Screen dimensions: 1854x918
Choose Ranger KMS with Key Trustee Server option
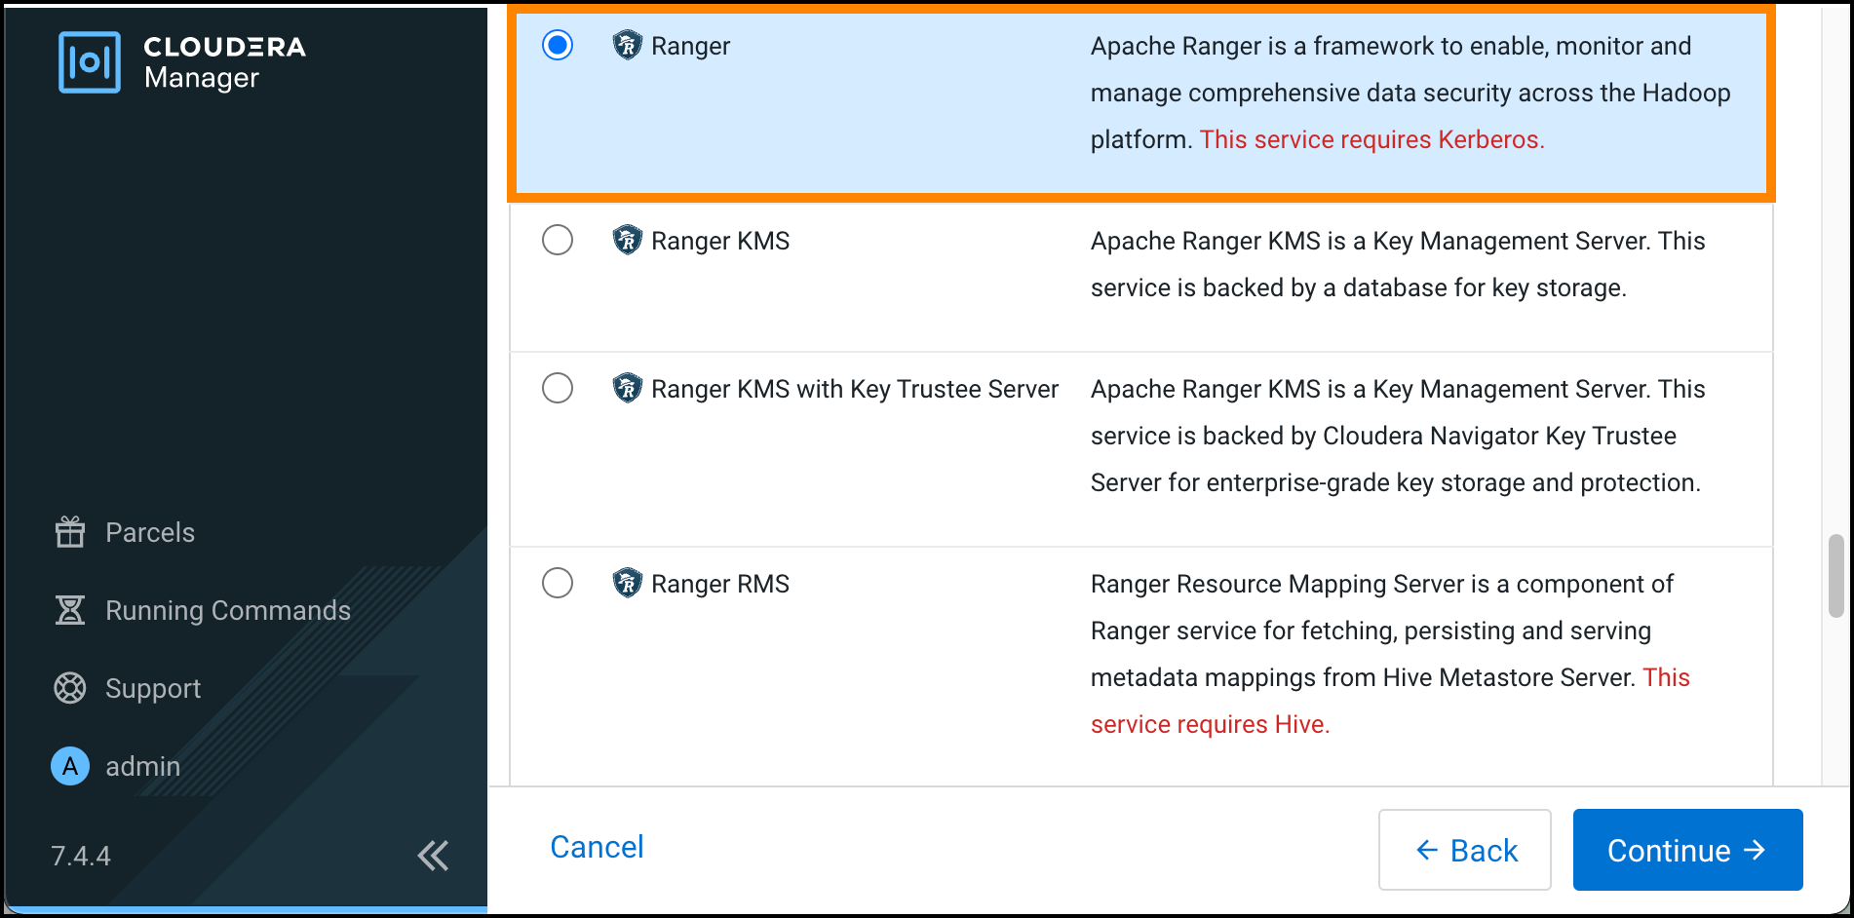click(558, 388)
